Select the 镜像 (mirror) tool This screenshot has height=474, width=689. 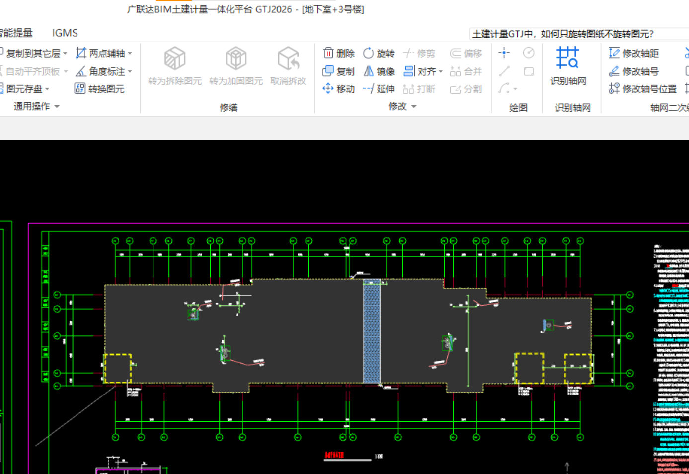379,71
